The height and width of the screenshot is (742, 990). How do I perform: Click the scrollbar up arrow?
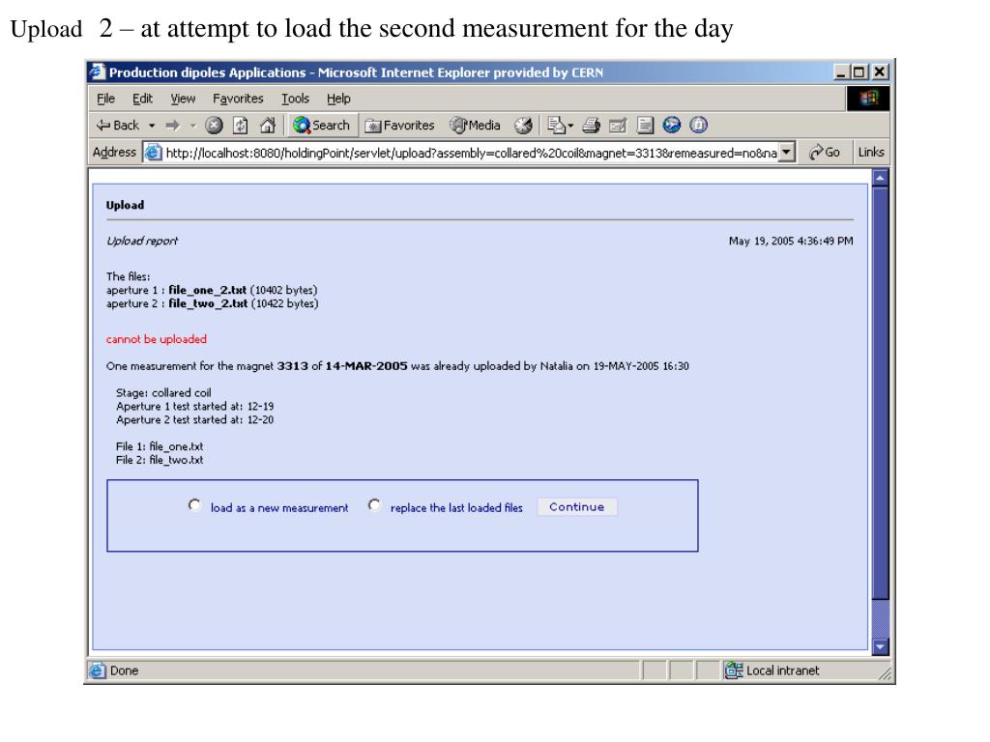pyautogui.click(x=880, y=178)
